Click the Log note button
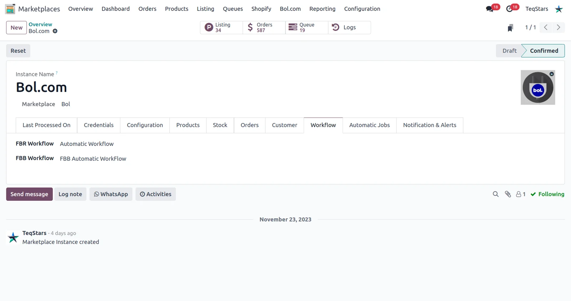Image resolution: width=571 pixels, height=301 pixels. (x=70, y=194)
